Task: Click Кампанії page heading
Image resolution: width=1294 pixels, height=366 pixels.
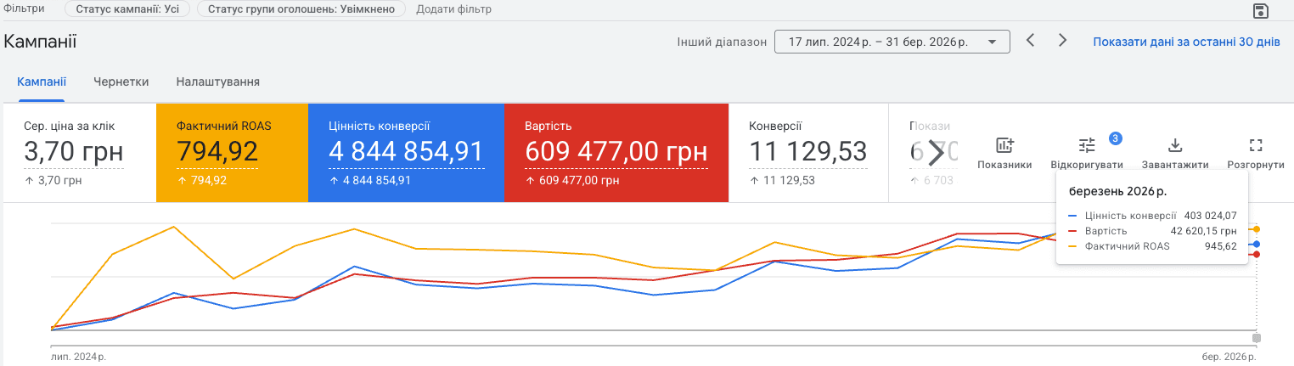Action: coord(40,41)
